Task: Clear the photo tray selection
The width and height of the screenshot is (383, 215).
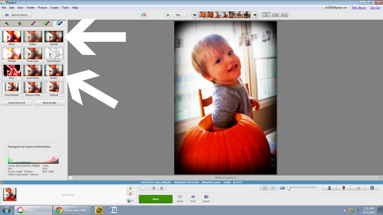Action: [x=130, y=194]
